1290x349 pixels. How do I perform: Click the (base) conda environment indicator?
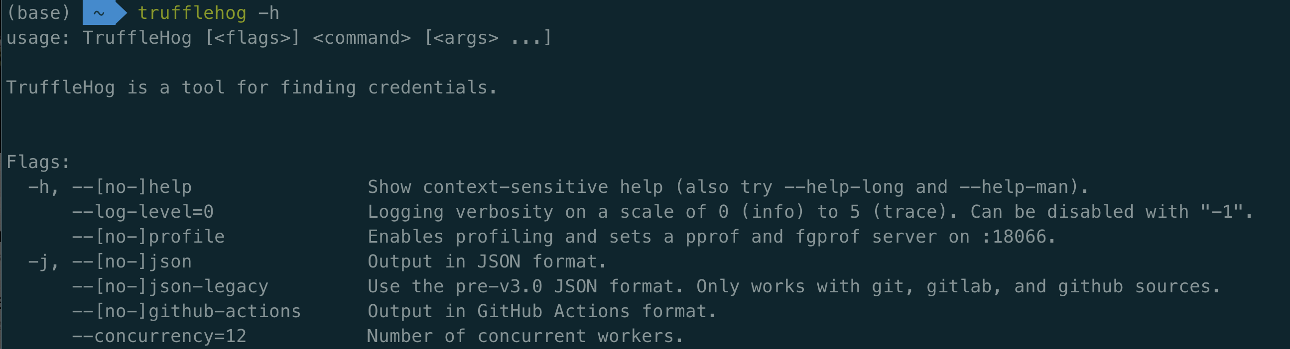[38, 13]
